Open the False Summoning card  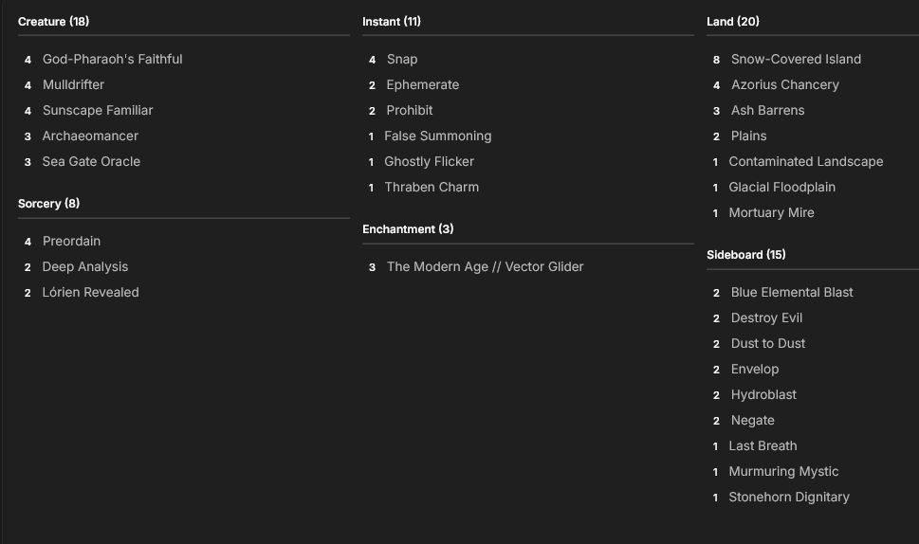pos(438,136)
